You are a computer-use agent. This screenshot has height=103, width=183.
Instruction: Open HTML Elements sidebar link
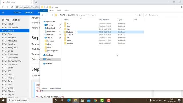coord(9,37)
